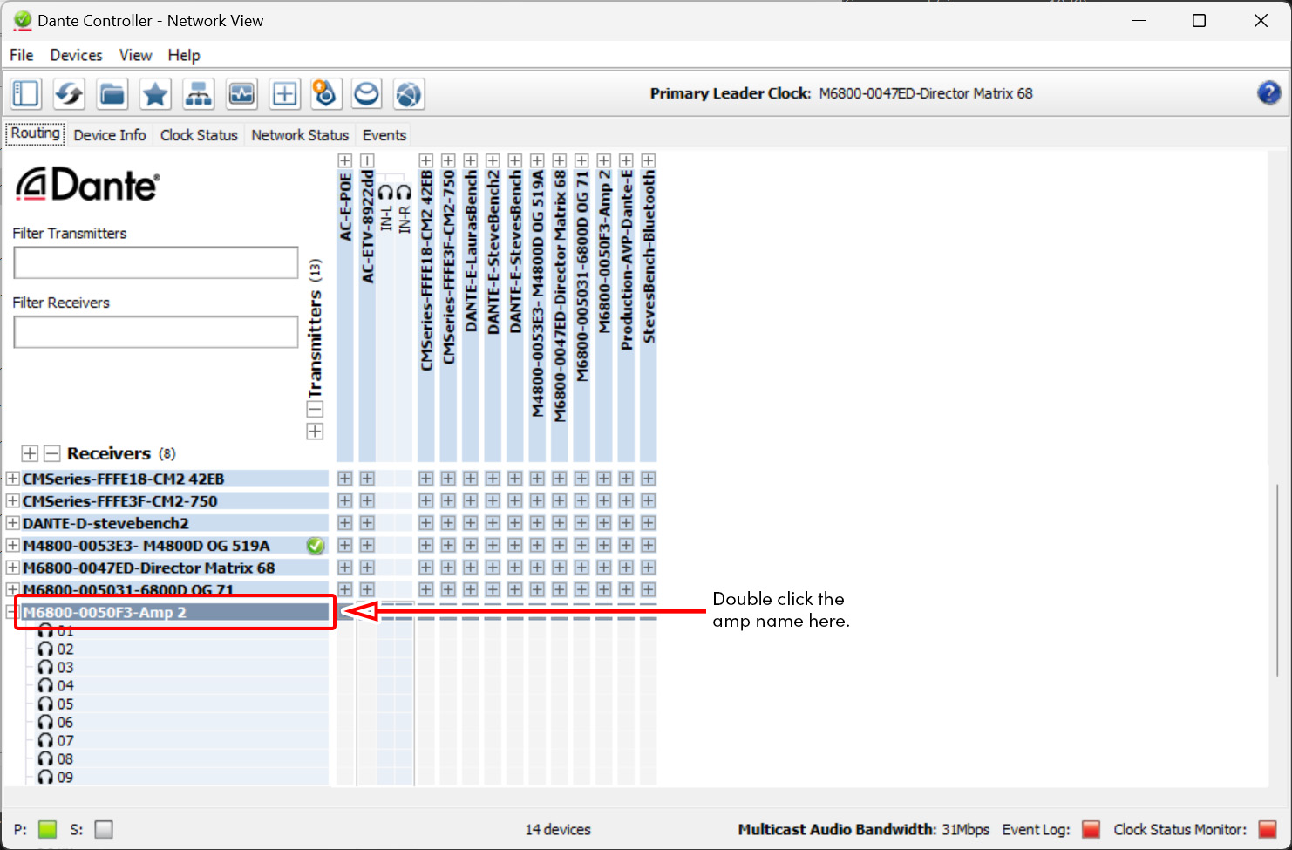Screen dimensions: 1292x850
Task: Click routing crosspoint CMSeries-FFFE18 row, AC-E-POE column
Action: [345, 479]
